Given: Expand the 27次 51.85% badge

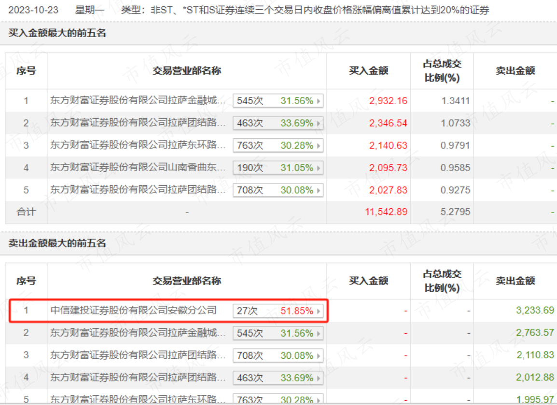Looking at the screenshot, I should (x=278, y=311).
